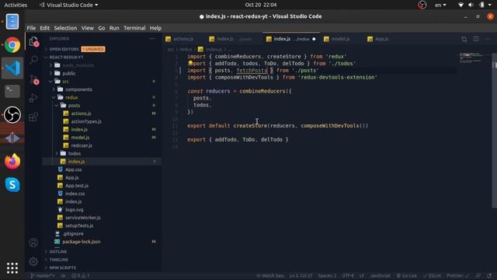Expand the Timeline section
The width and height of the screenshot is (497, 280).
pos(59,260)
